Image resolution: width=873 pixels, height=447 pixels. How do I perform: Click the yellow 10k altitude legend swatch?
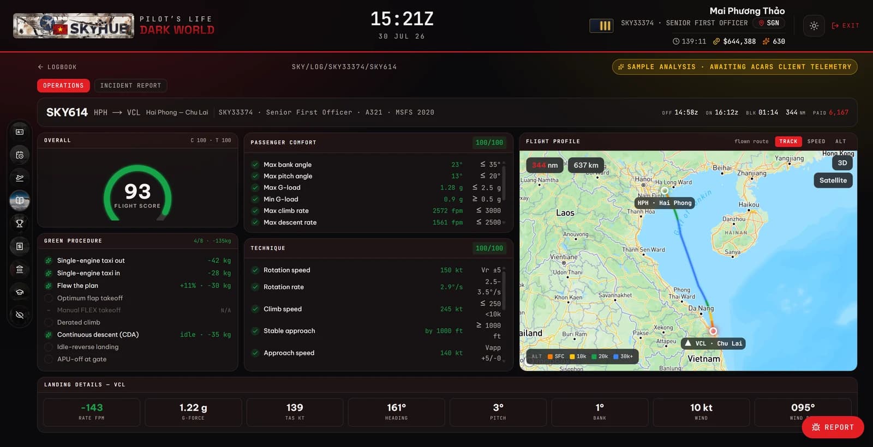572,357
